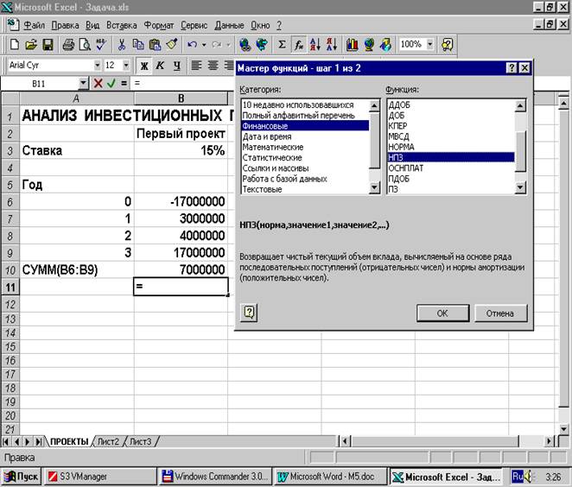Image resolution: width=572 pixels, height=487 pixels.
Task: Run spelling check icon
Action: pyautogui.click(x=101, y=45)
